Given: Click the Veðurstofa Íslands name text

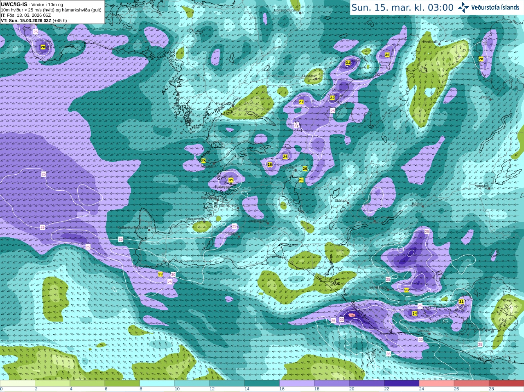Looking at the screenshot, I should (x=495, y=7).
